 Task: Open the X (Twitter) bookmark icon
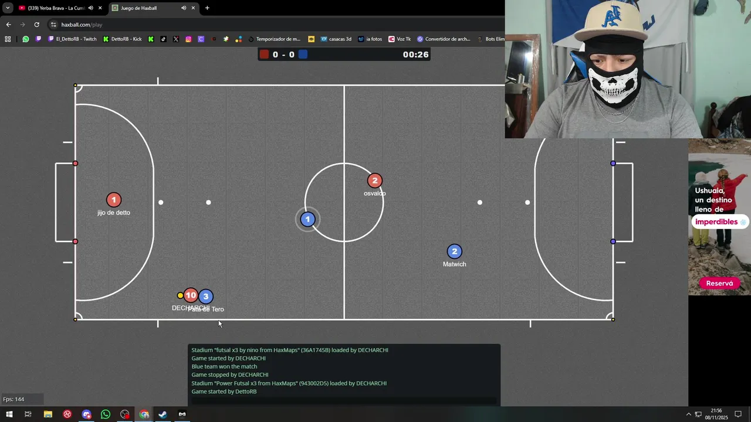[x=176, y=39]
